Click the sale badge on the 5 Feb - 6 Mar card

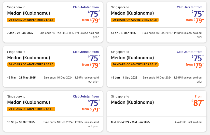tap(135, 20)
